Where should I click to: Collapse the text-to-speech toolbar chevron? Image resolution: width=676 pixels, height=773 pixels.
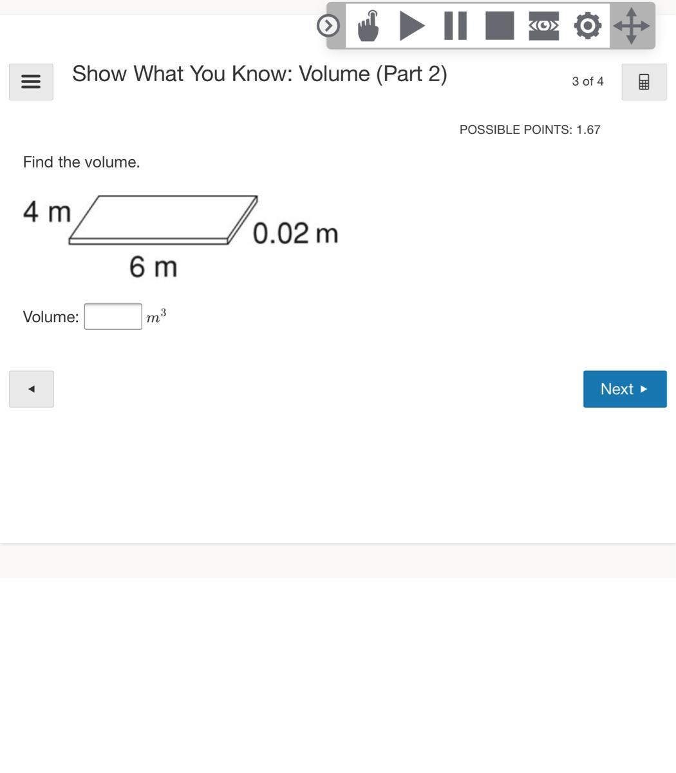(x=328, y=26)
